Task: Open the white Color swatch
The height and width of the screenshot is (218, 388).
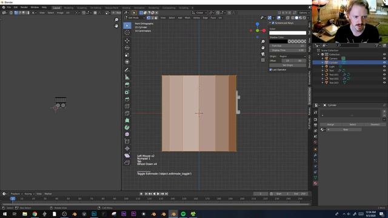Action: click(x=287, y=33)
